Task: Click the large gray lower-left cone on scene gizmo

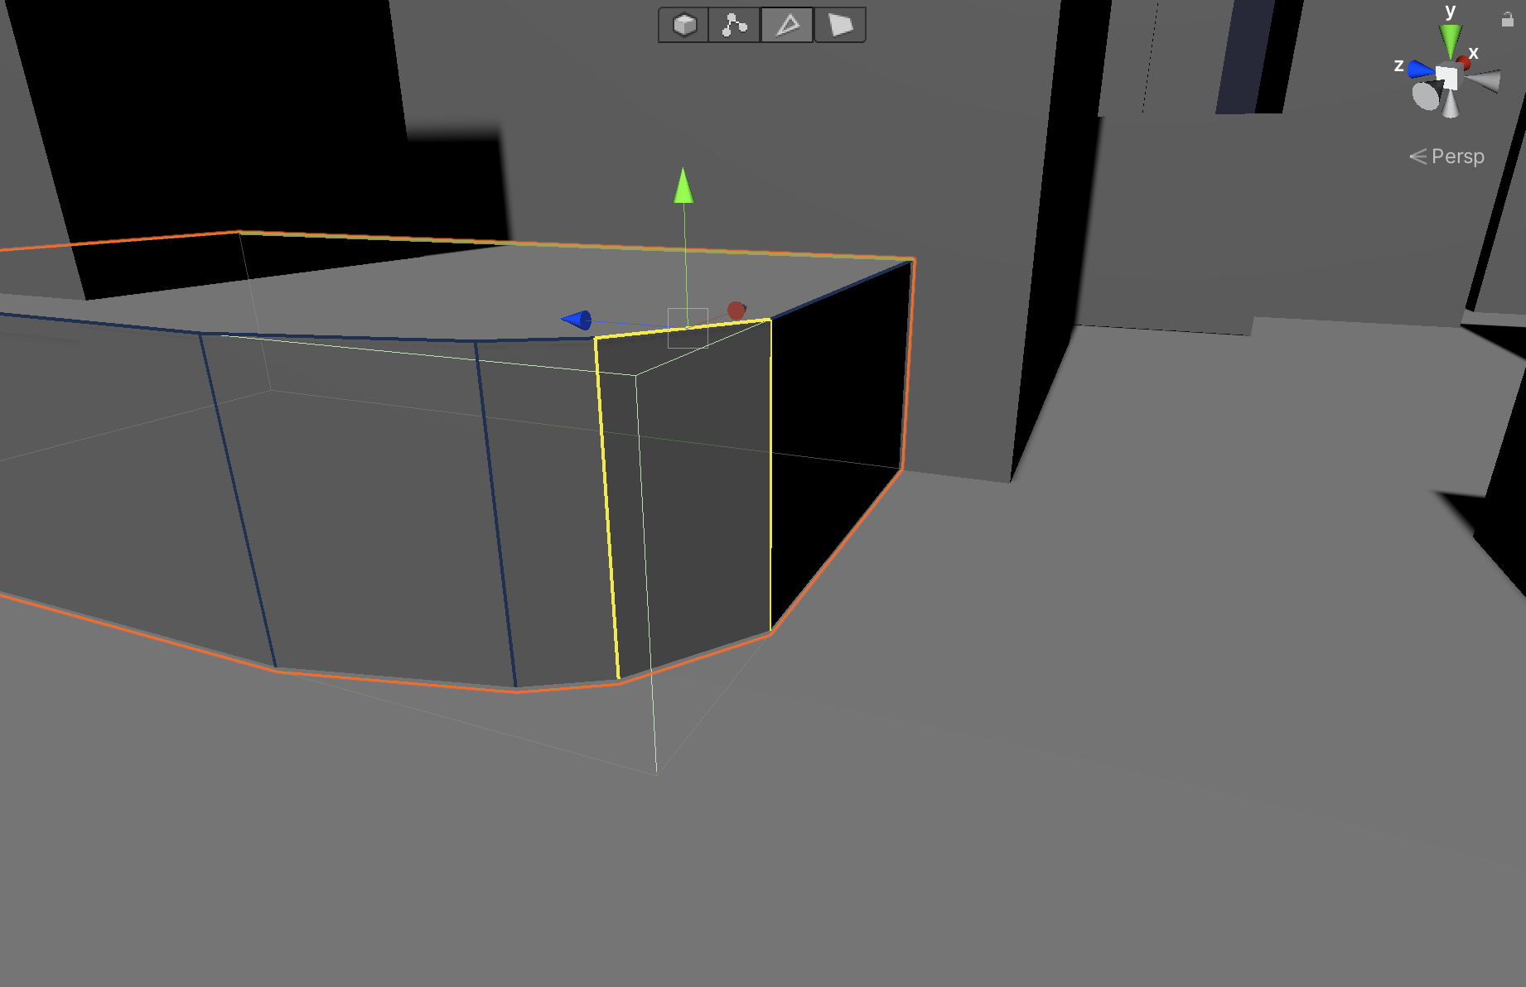Action: tap(1426, 95)
